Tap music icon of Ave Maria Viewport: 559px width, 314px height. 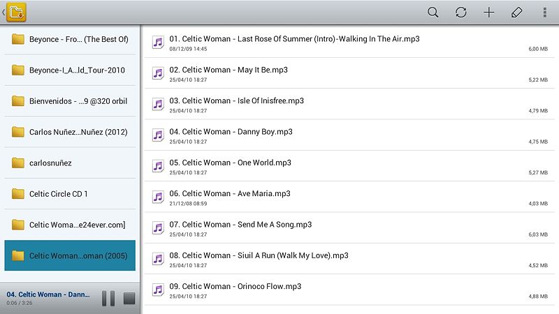coord(158,197)
